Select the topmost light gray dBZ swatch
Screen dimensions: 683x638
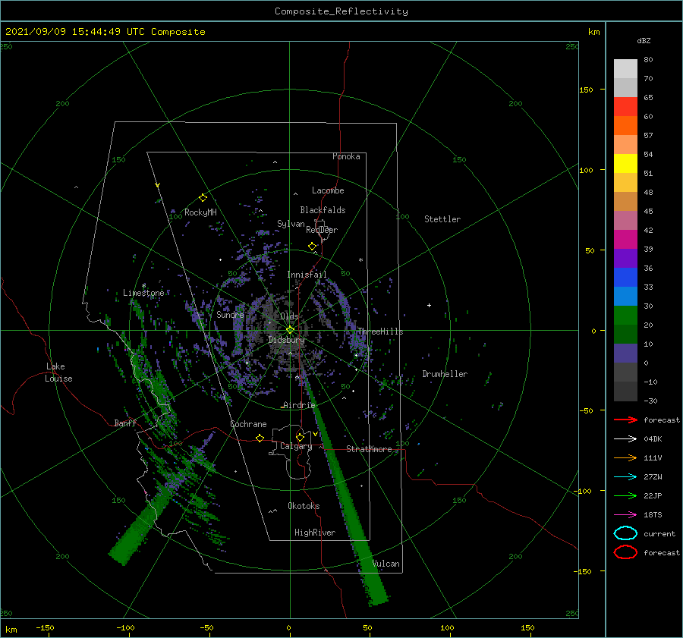[x=625, y=68]
